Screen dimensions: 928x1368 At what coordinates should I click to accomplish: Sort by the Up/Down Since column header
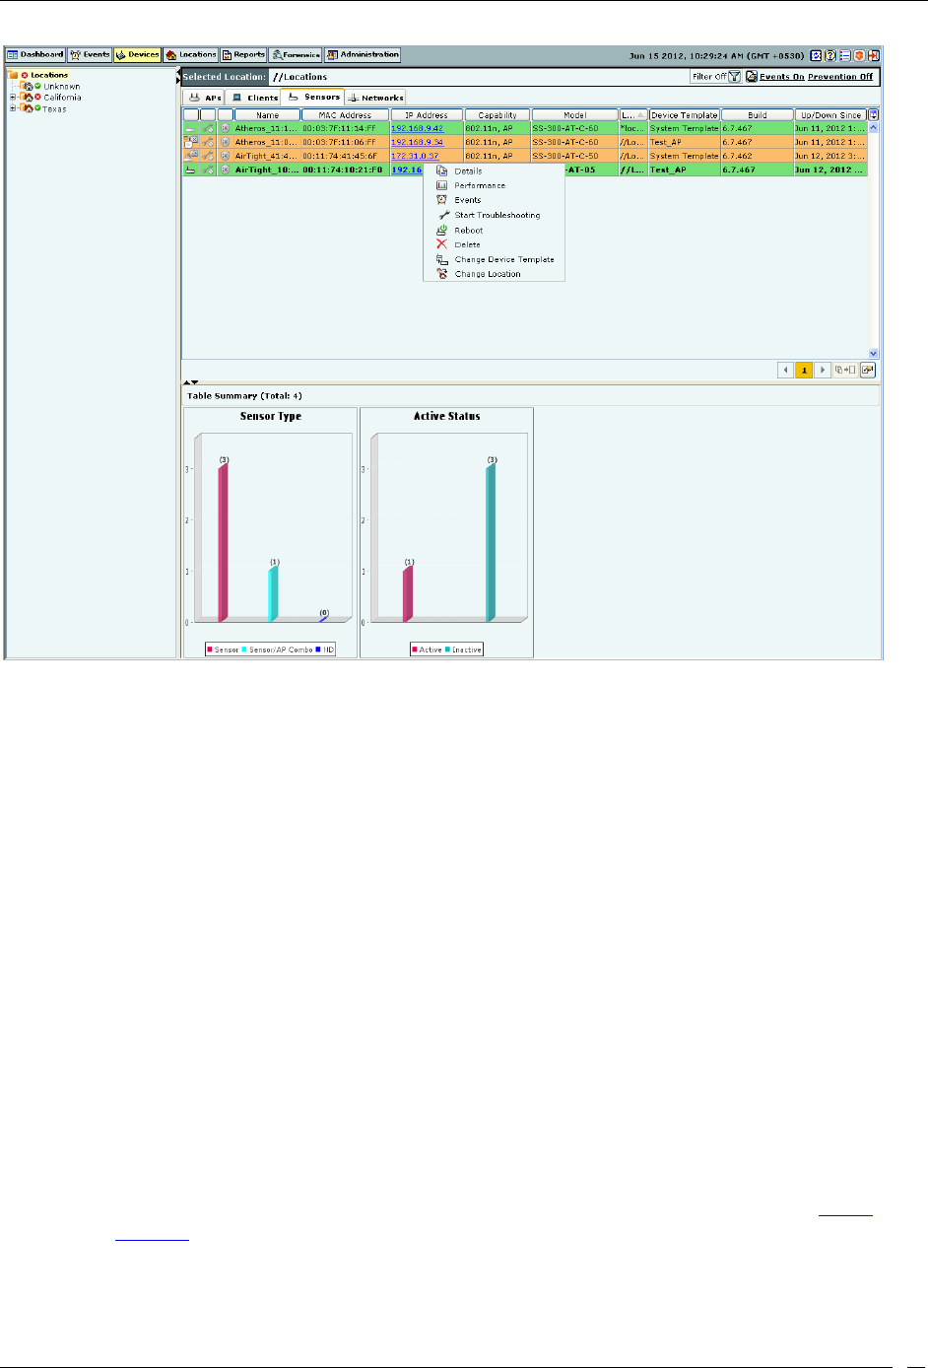(830, 115)
